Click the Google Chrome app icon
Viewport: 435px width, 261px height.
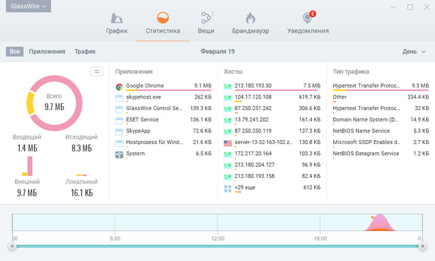pyautogui.click(x=120, y=87)
